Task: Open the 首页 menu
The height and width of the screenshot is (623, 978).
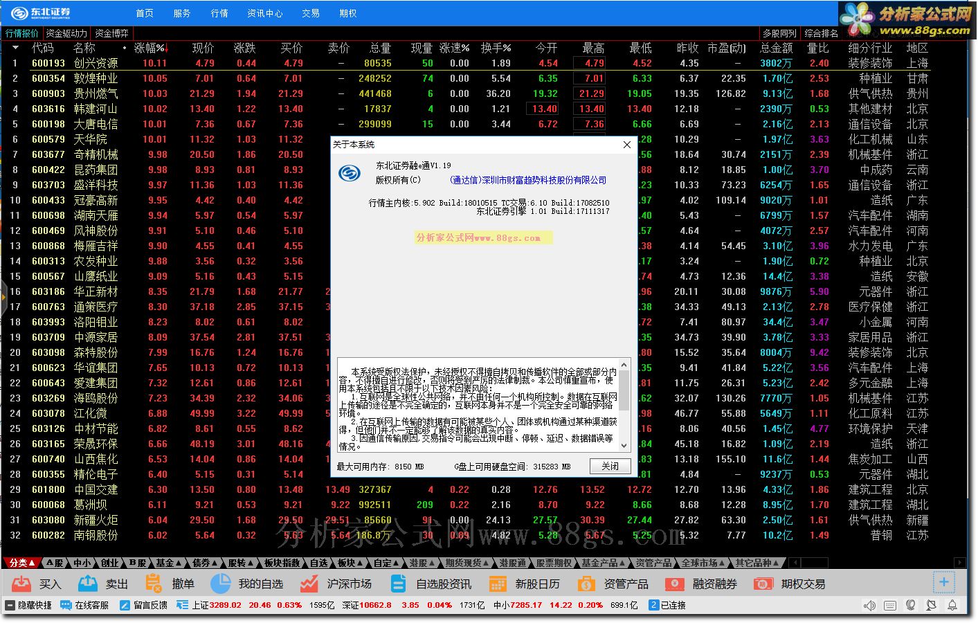Action: 145,13
